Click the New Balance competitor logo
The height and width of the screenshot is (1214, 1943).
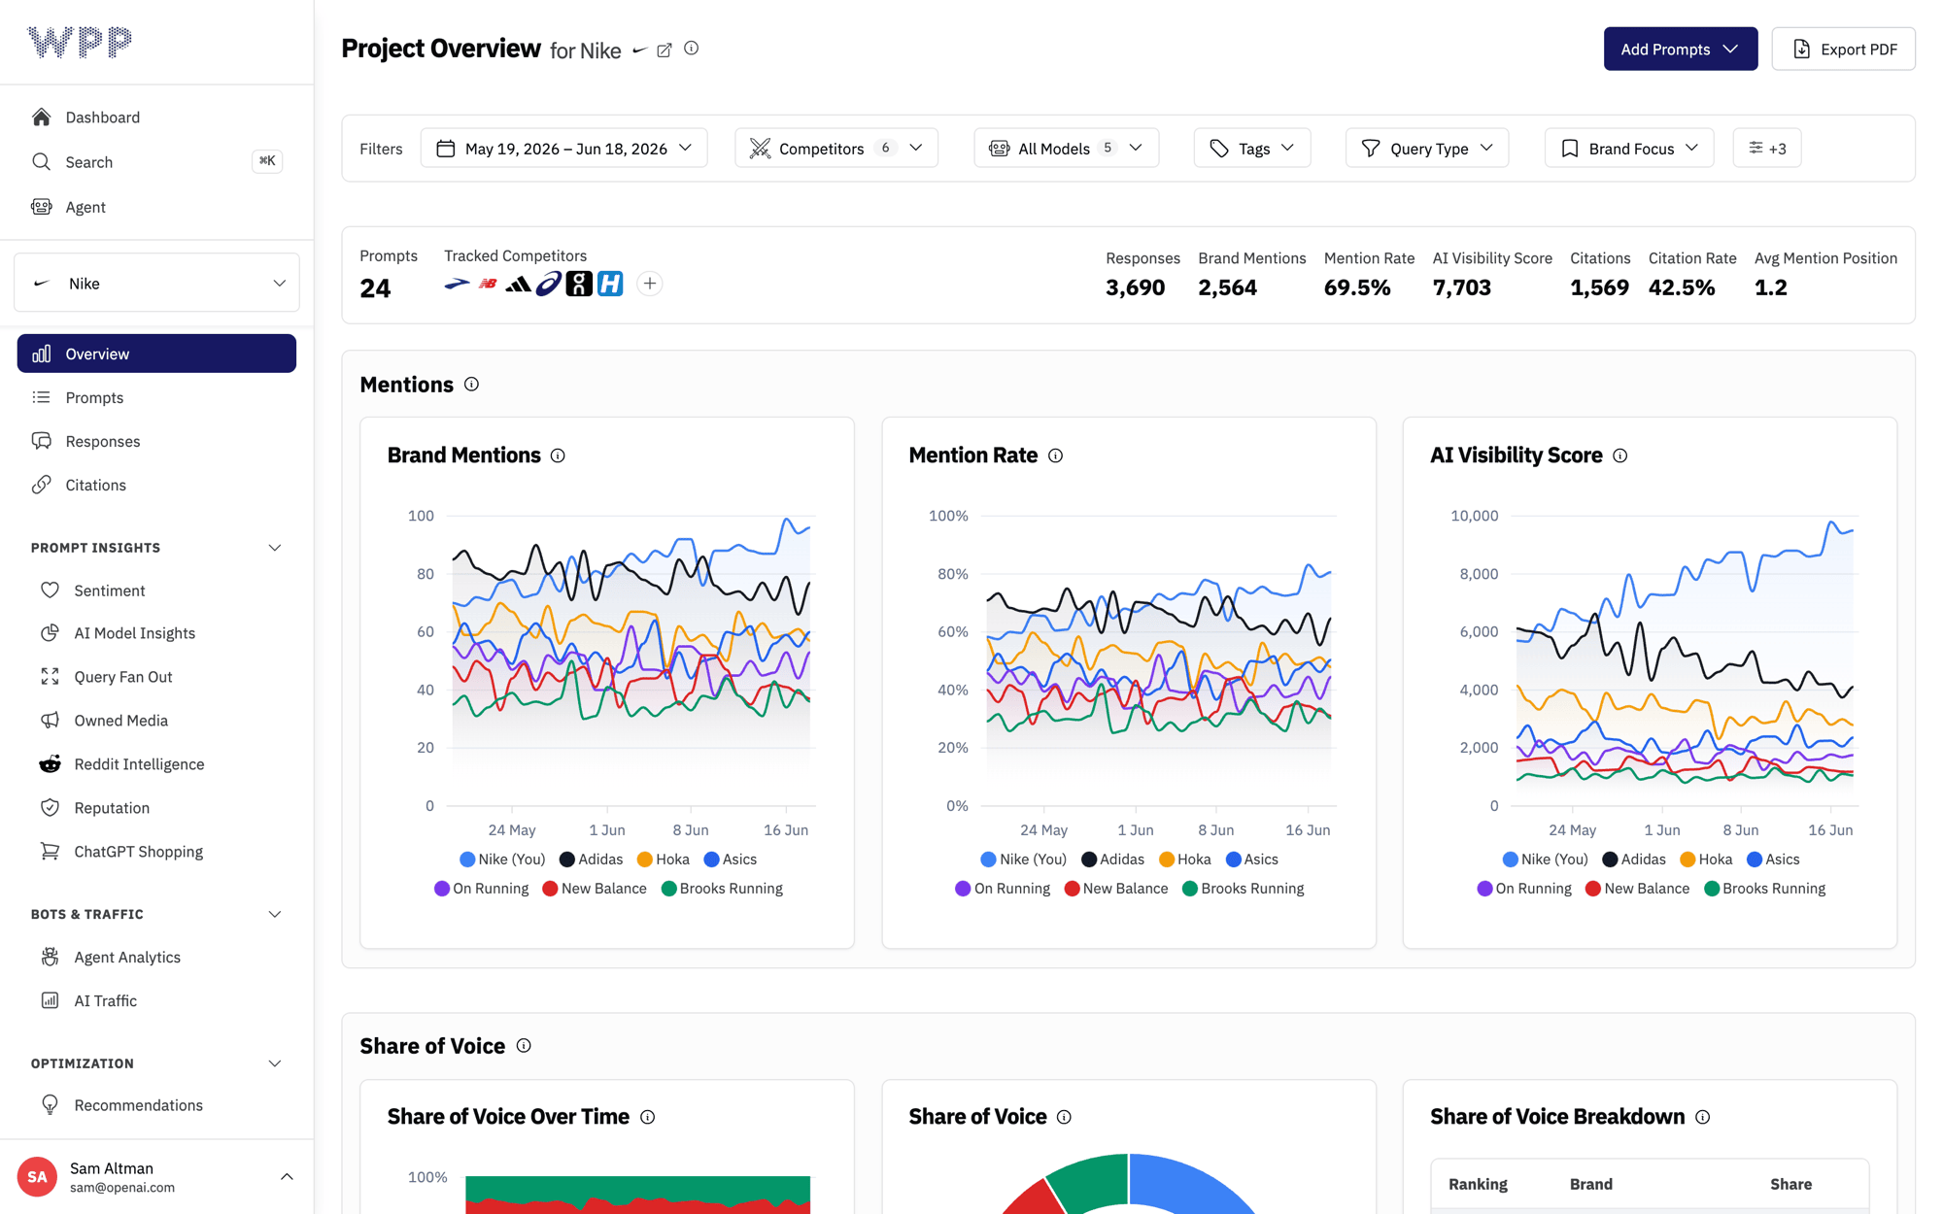[x=488, y=284]
